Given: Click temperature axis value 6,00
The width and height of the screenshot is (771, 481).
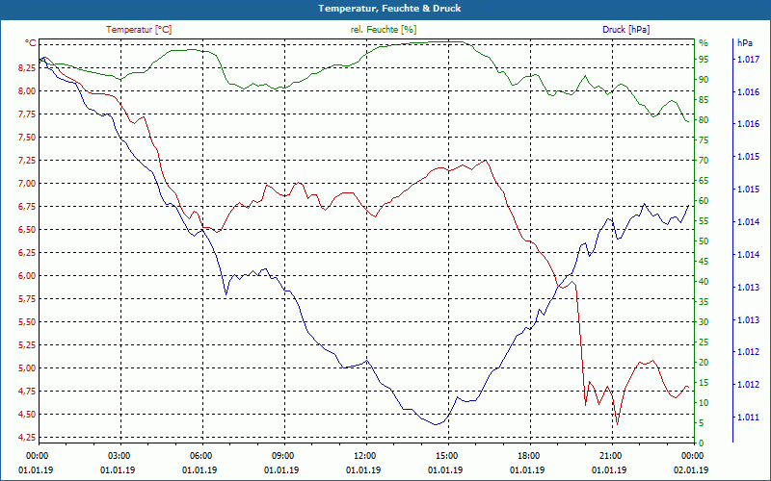Looking at the screenshot, I should tap(27, 276).
